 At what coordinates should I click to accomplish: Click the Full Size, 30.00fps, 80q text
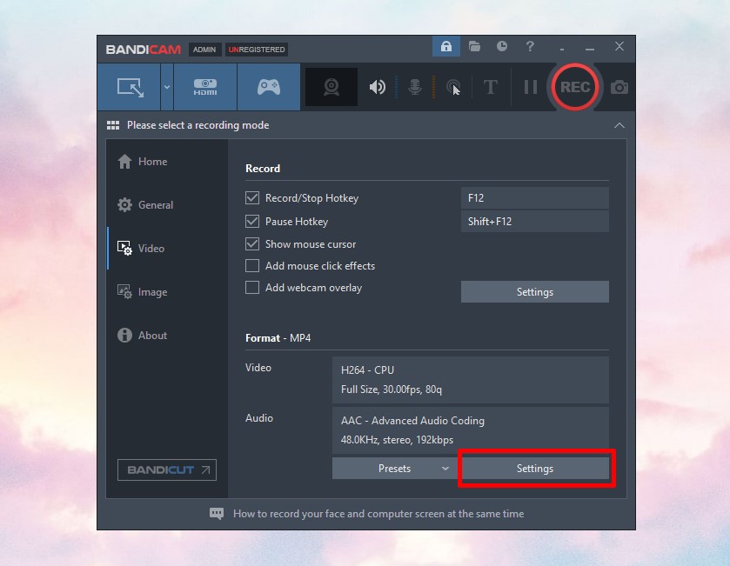(x=391, y=390)
